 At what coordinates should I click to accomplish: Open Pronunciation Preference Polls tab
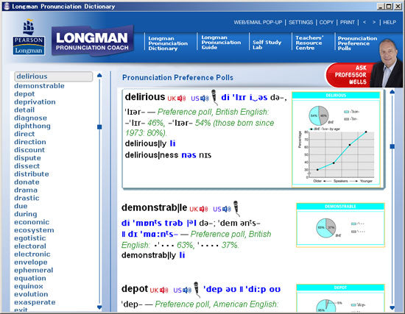[357, 43]
